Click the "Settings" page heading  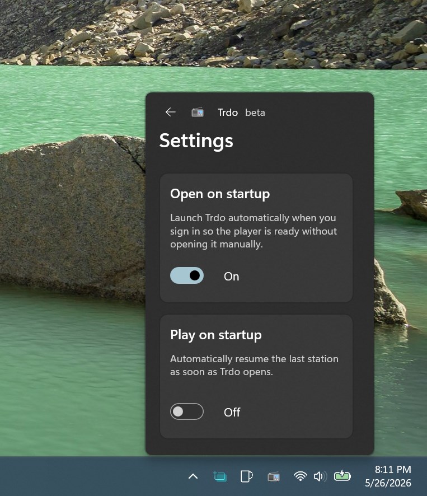[x=196, y=141]
